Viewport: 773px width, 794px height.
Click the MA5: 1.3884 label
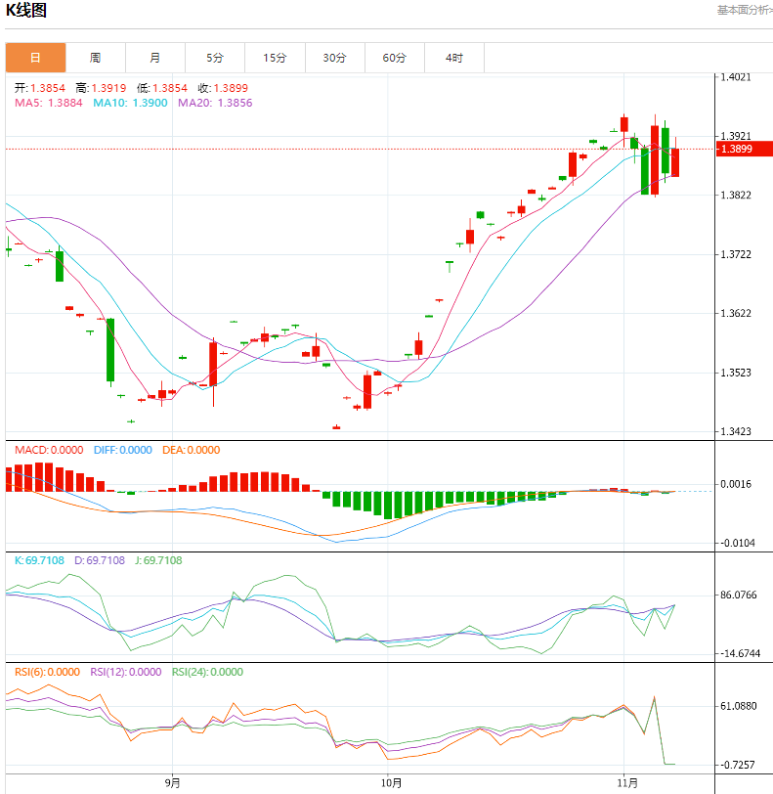(x=49, y=103)
